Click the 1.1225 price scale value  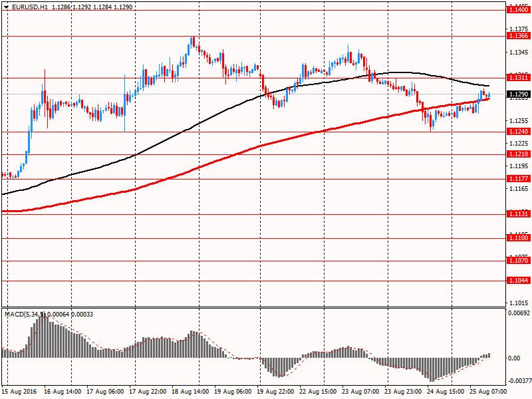coord(519,144)
